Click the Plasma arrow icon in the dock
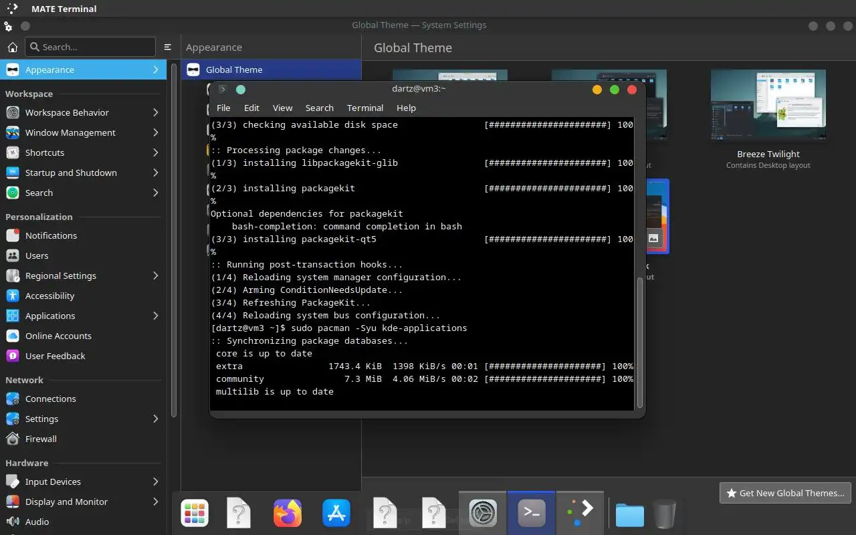Image resolution: width=856 pixels, height=535 pixels. tap(580, 512)
